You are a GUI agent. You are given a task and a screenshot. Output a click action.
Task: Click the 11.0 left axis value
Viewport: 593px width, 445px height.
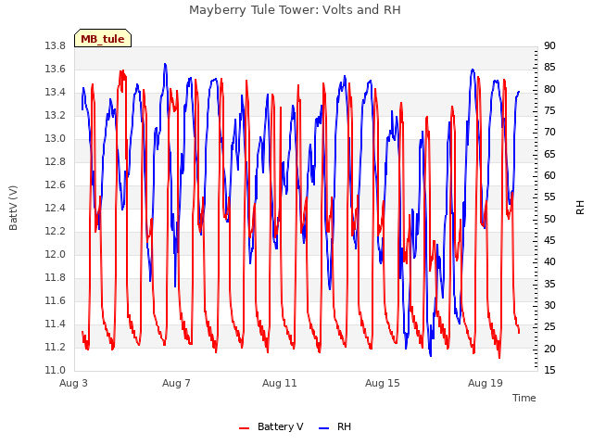pyautogui.click(x=56, y=371)
